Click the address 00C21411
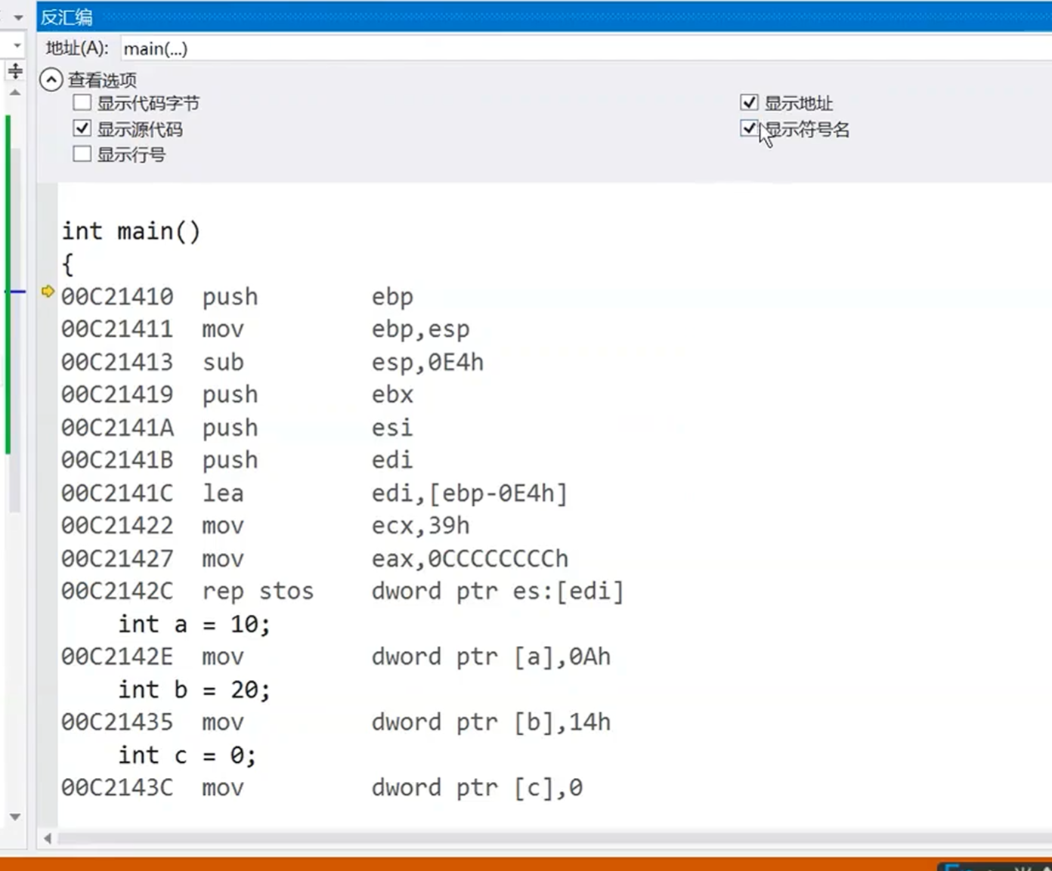 coord(117,329)
